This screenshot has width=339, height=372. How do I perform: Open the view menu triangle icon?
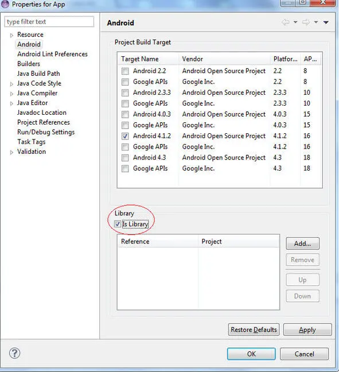pos(326,22)
